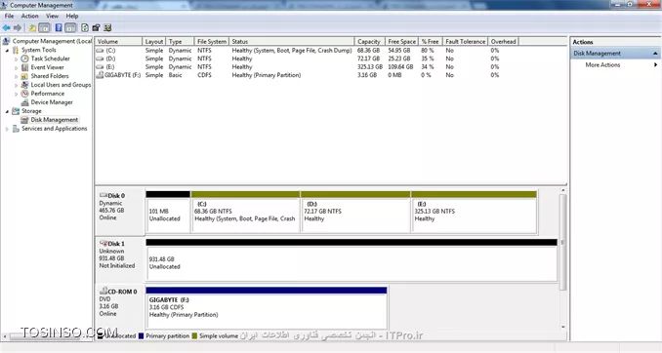
Task: Select the (C:) 68.36 GB NTFS partition block
Action: 245,212
